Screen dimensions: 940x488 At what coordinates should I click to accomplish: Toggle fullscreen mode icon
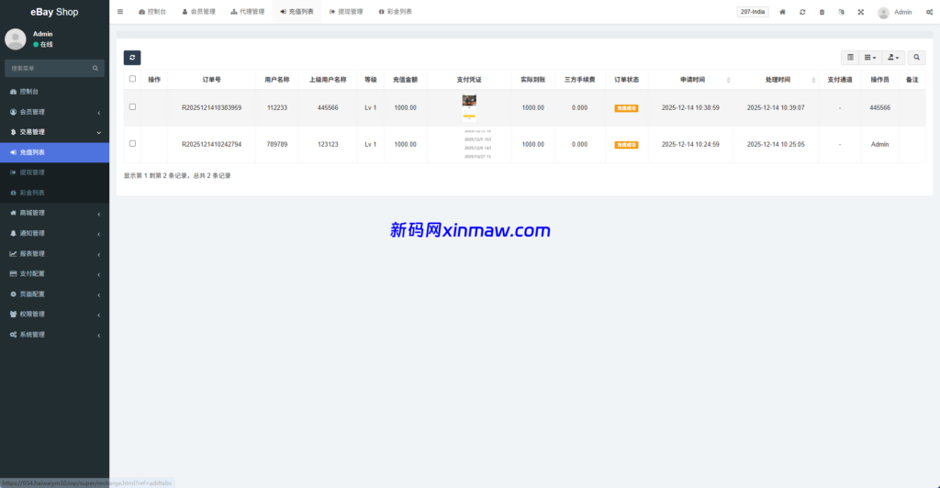pyautogui.click(x=861, y=12)
